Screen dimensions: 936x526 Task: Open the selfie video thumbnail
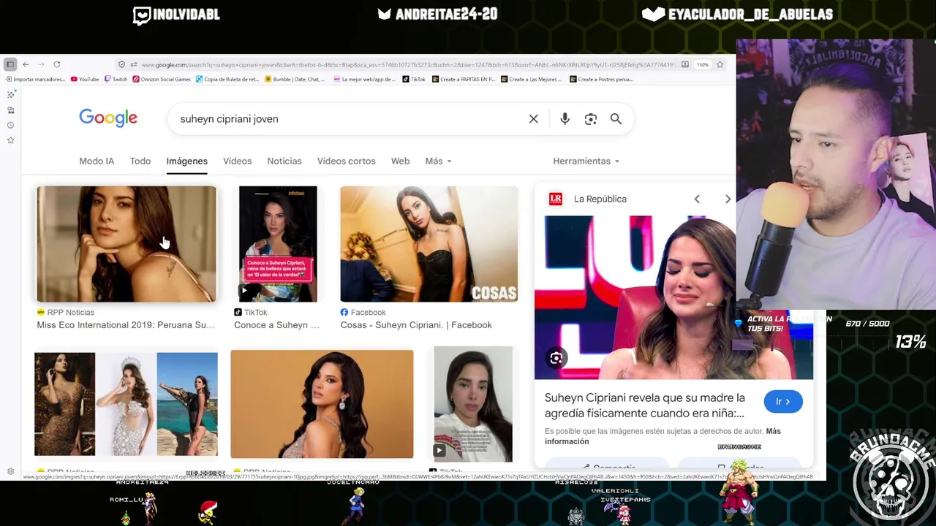click(473, 404)
